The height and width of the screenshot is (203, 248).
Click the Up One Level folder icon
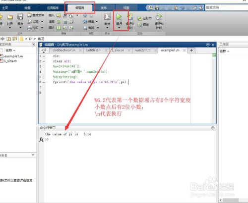click(x=9, y=39)
